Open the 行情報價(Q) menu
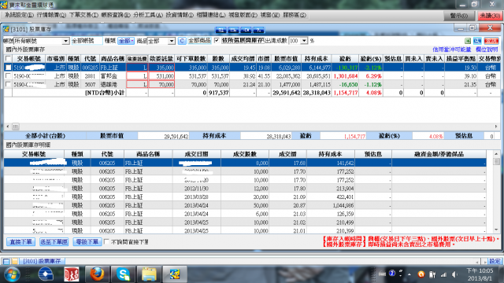 [x=51, y=15]
